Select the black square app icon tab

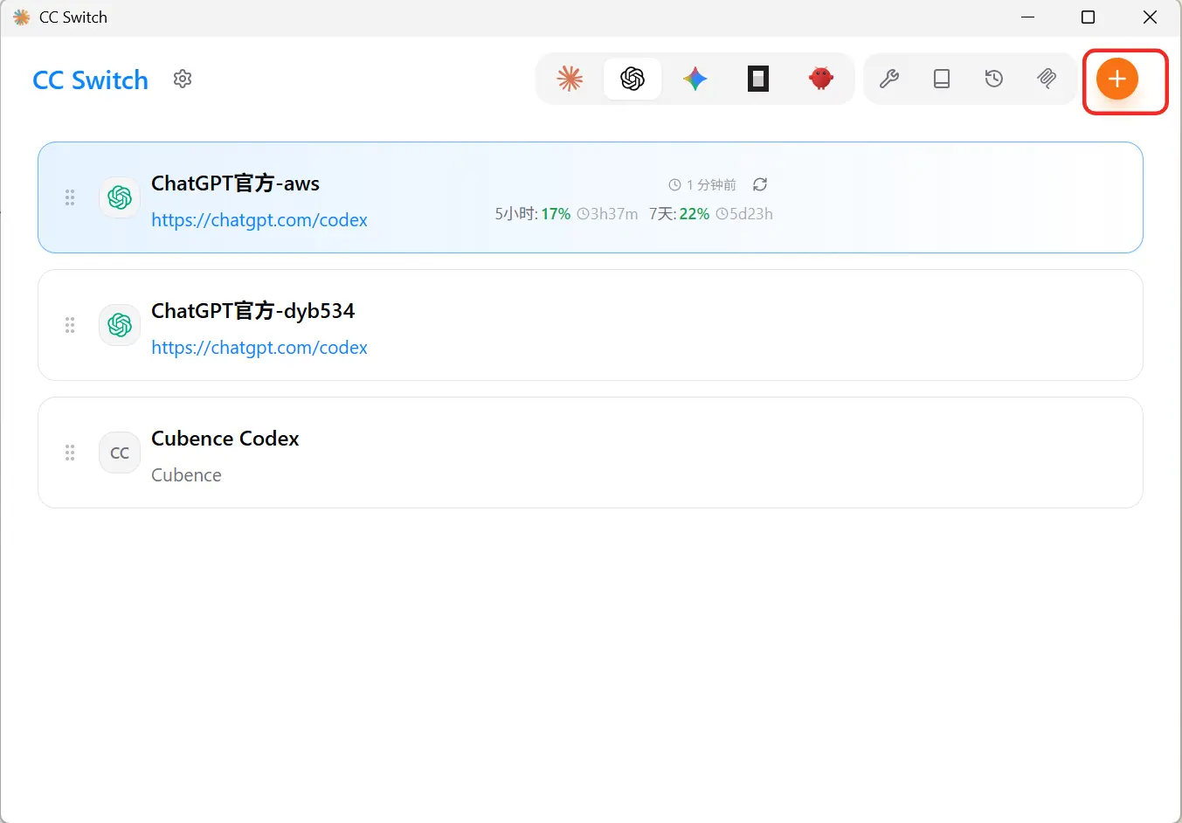click(x=758, y=79)
